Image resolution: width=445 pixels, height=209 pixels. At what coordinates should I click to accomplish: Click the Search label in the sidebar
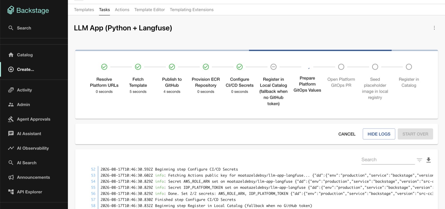click(x=24, y=28)
